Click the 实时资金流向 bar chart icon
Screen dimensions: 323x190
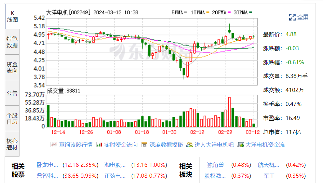(x=99, y=145)
